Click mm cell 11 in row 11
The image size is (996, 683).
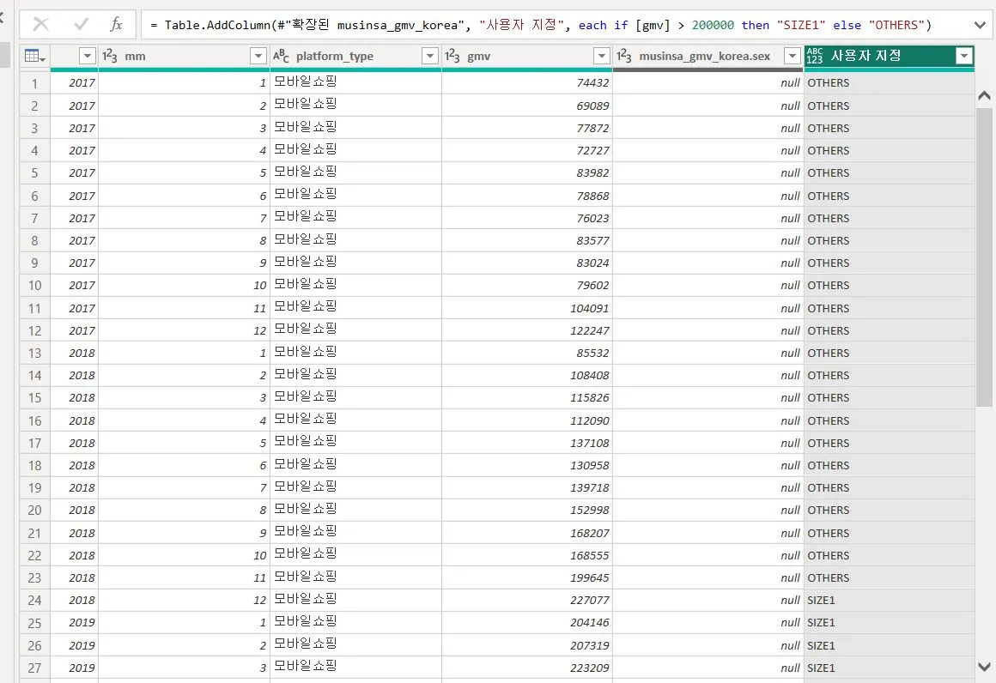185,309
